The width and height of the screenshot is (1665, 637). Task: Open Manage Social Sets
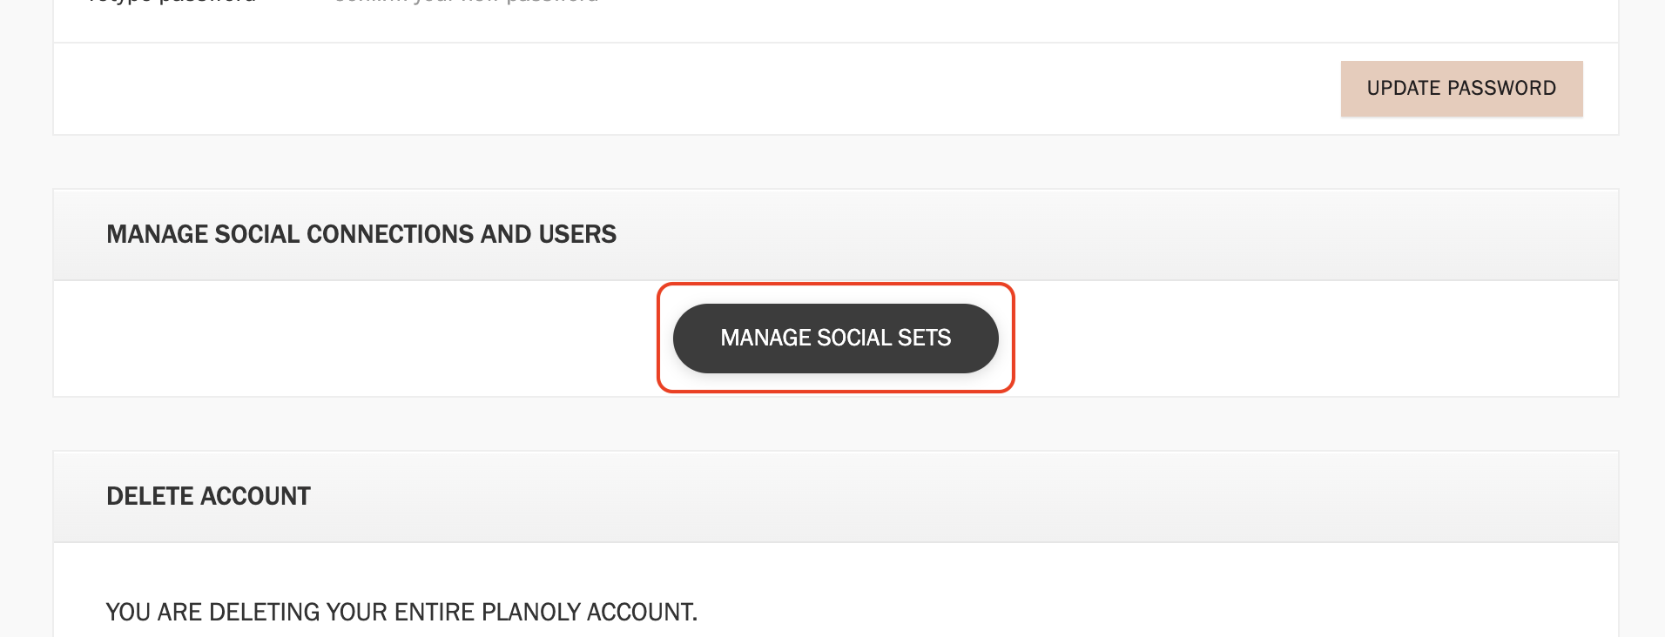835,338
